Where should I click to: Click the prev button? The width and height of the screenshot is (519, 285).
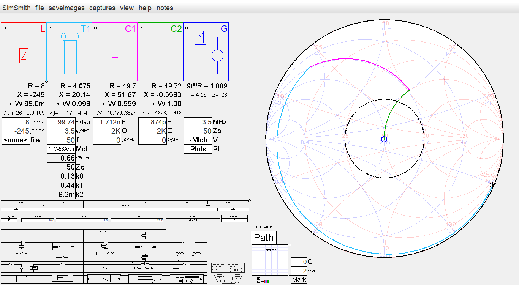(x=42, y=206)
